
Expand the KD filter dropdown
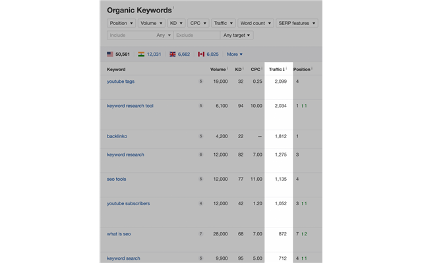(x=177, y=23)
